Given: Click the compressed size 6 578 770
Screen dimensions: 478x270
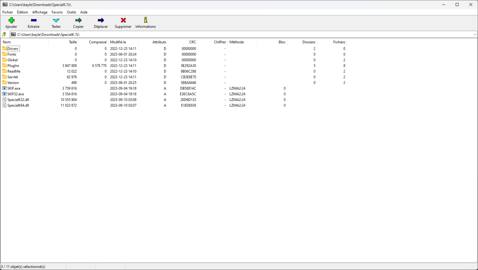Looking at the screenshot, I should [99, 65].
